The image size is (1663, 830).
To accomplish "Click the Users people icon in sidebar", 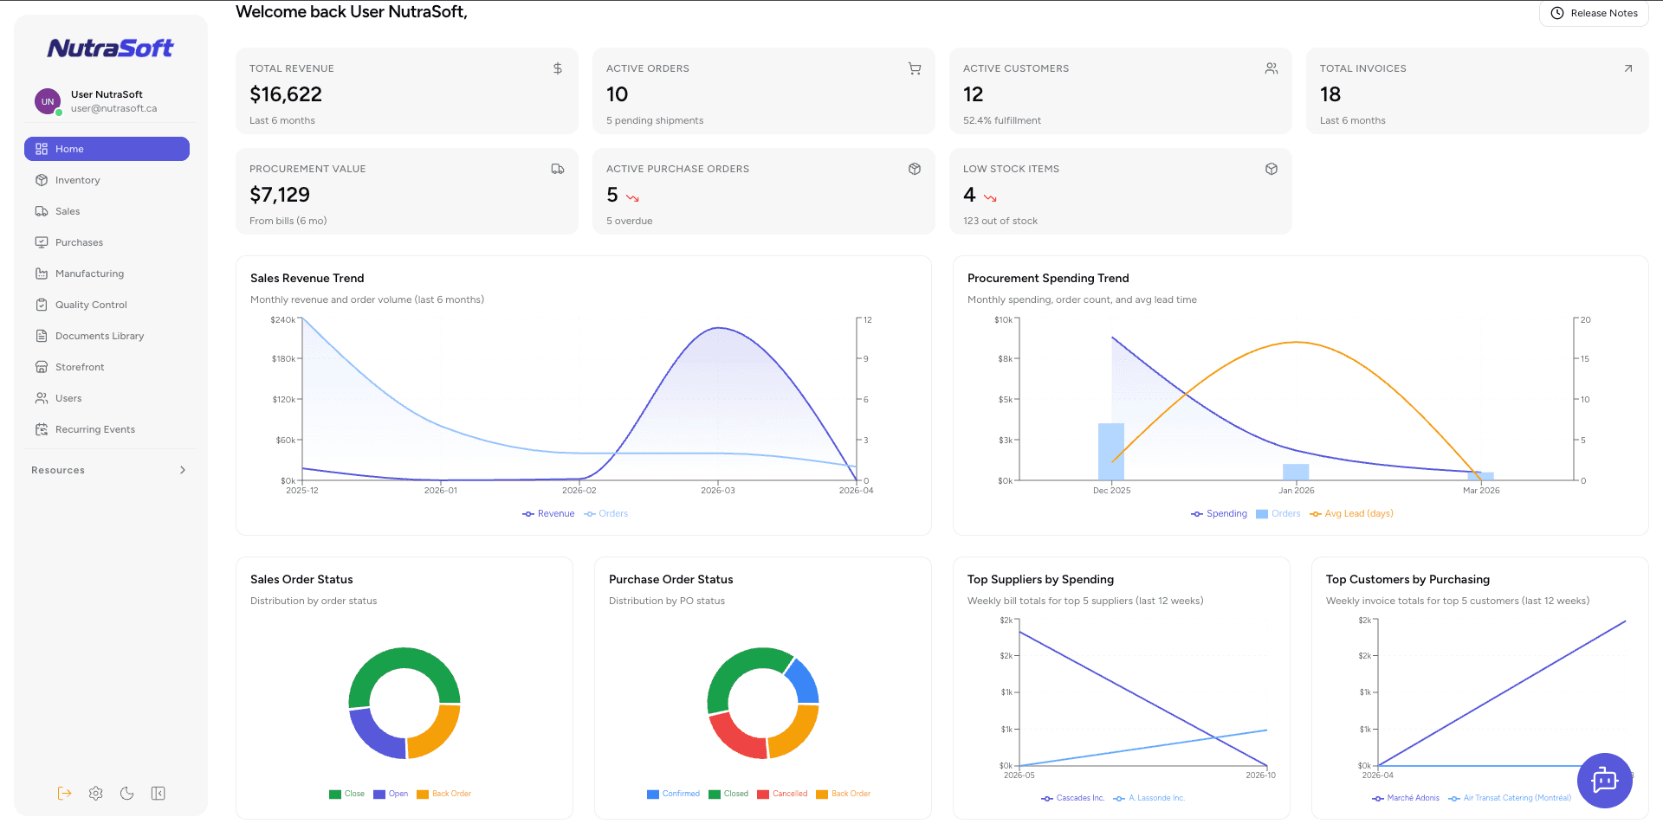I will click(x=42, y=398).
